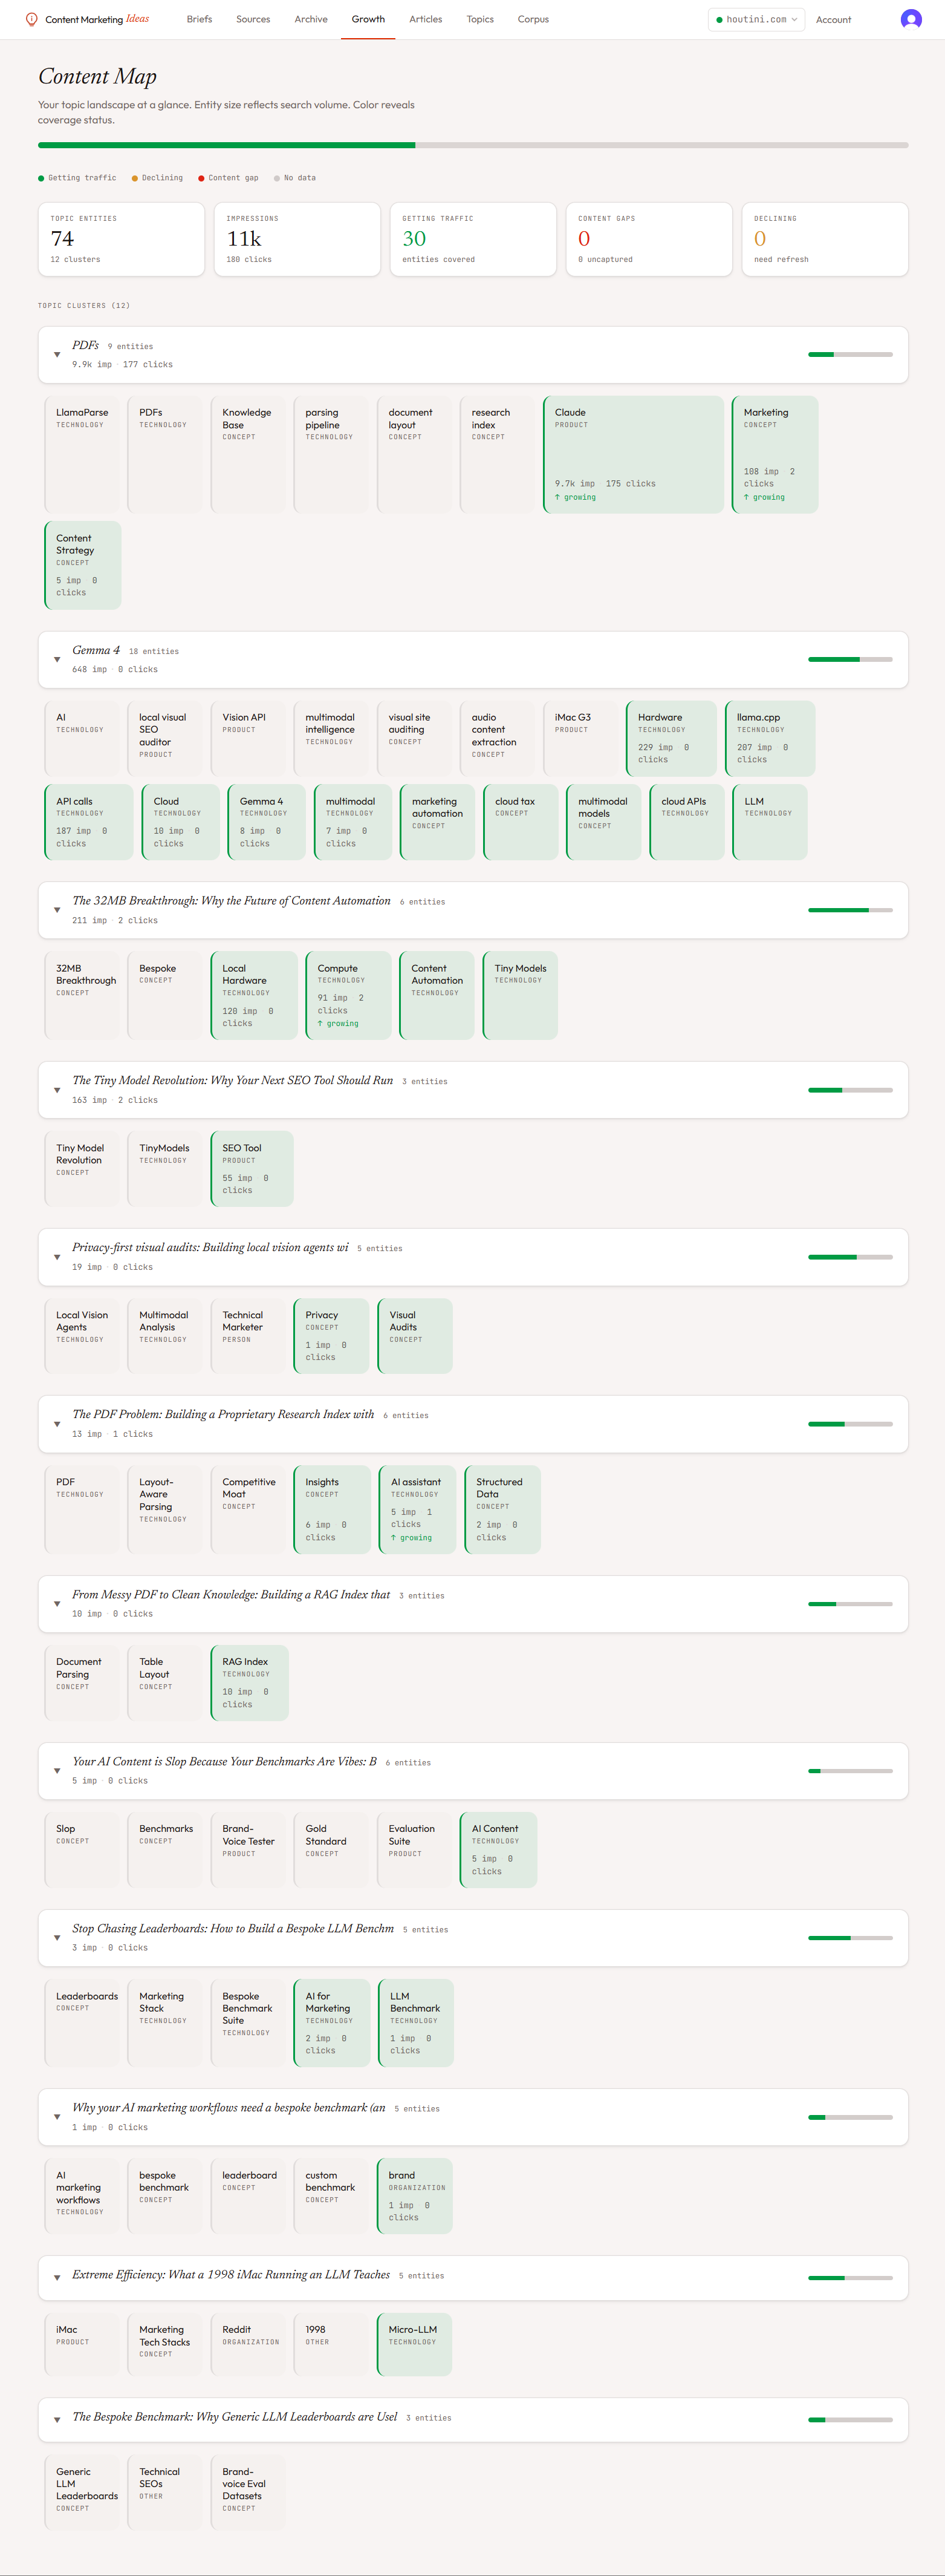The height and width of the screenshot is (2576, 945).
Task: Select the Reddit organization card
Action: [x=248, y=2344]
